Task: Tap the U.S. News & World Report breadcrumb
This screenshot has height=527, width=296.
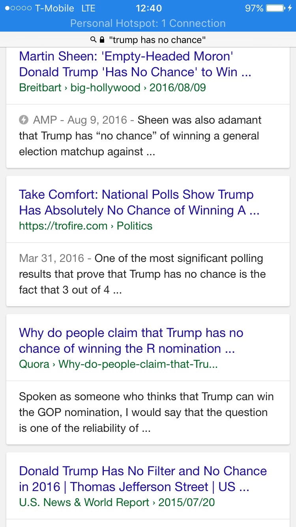Action: [x=117, y=502]
